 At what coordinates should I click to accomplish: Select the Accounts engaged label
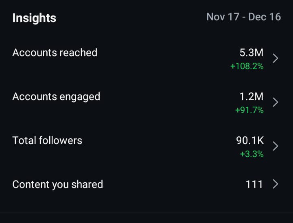56,96
